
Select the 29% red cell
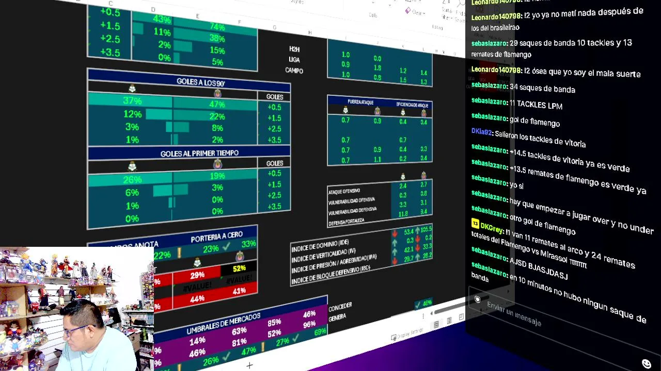tap(197, 276)
